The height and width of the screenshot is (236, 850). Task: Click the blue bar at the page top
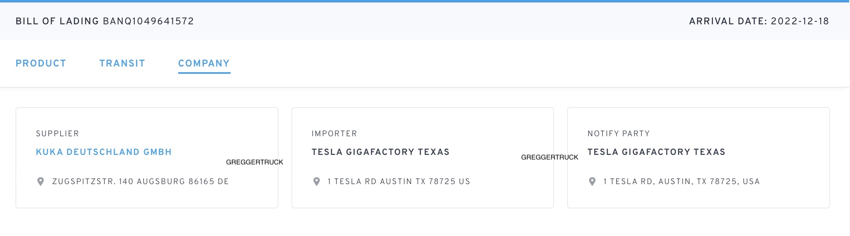click(x=425, y=1)
